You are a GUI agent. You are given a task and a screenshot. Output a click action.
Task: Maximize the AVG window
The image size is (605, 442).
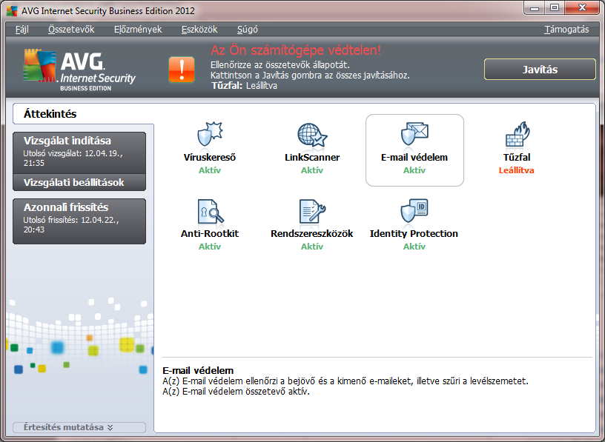pos(555,7)
